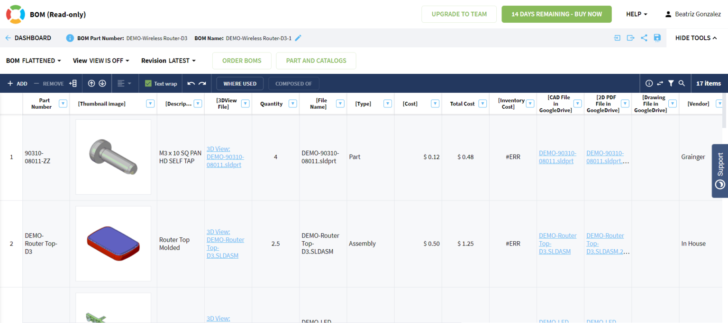Click the move row up circle icon

91,83
